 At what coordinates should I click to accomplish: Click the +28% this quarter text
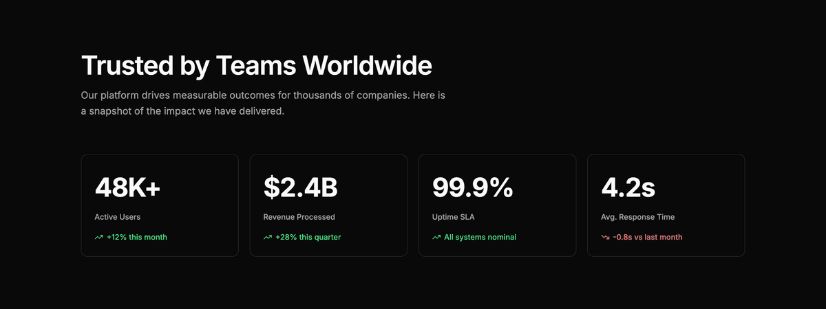(308, 238)
